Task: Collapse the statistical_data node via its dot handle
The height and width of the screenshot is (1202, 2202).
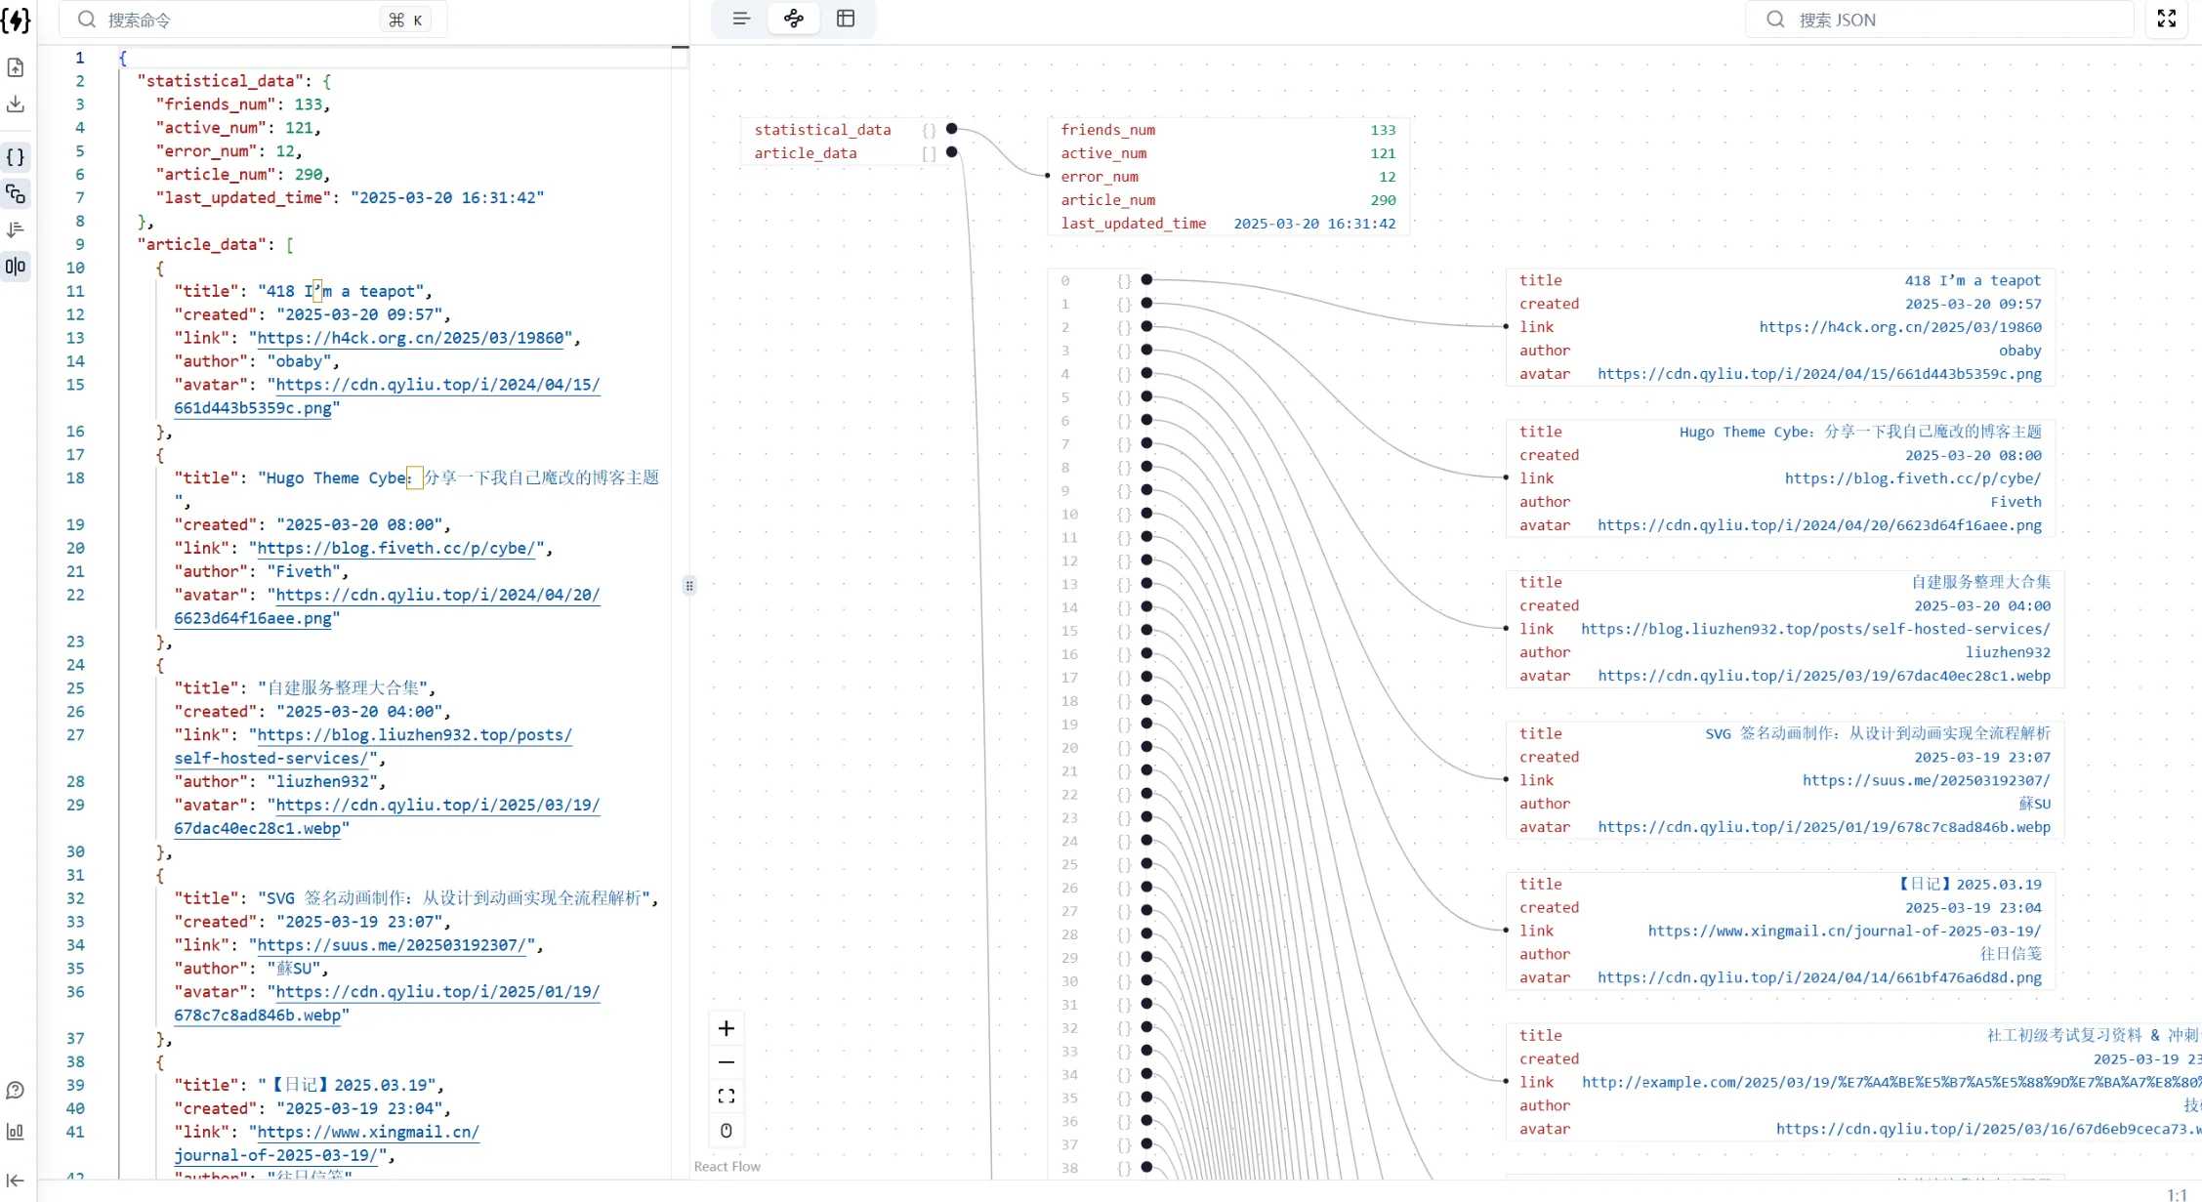Action: click(952, 128)
